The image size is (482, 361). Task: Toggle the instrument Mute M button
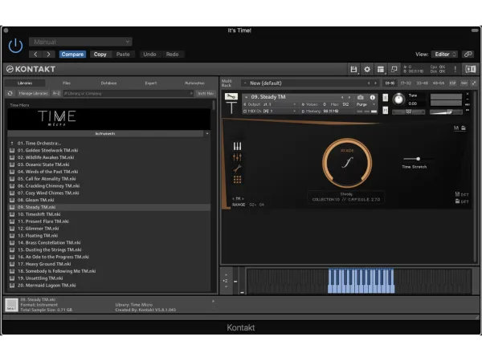point(385,110)
